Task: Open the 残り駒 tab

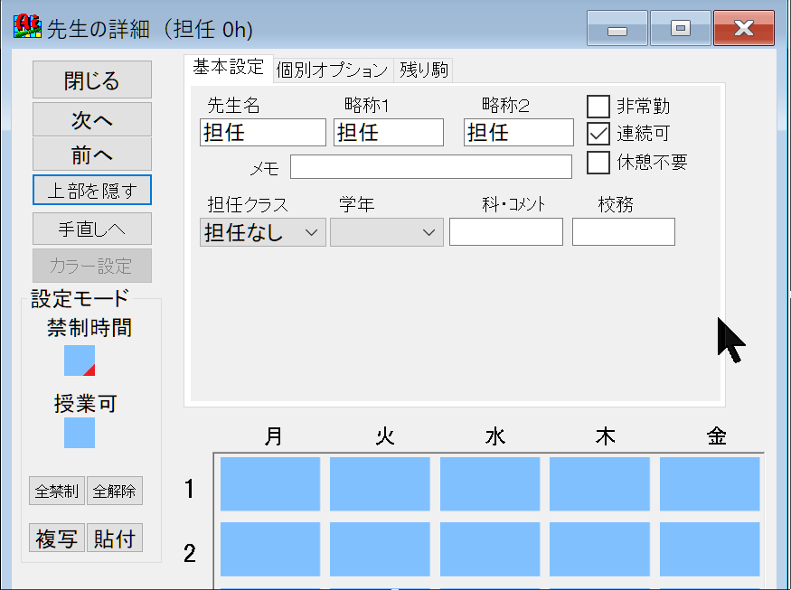Action: (424, 70)
